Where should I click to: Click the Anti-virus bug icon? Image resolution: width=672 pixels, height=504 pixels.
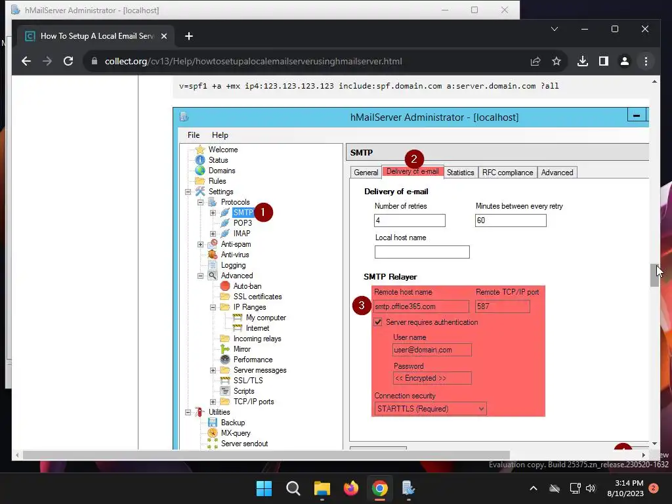click(213, 255)
